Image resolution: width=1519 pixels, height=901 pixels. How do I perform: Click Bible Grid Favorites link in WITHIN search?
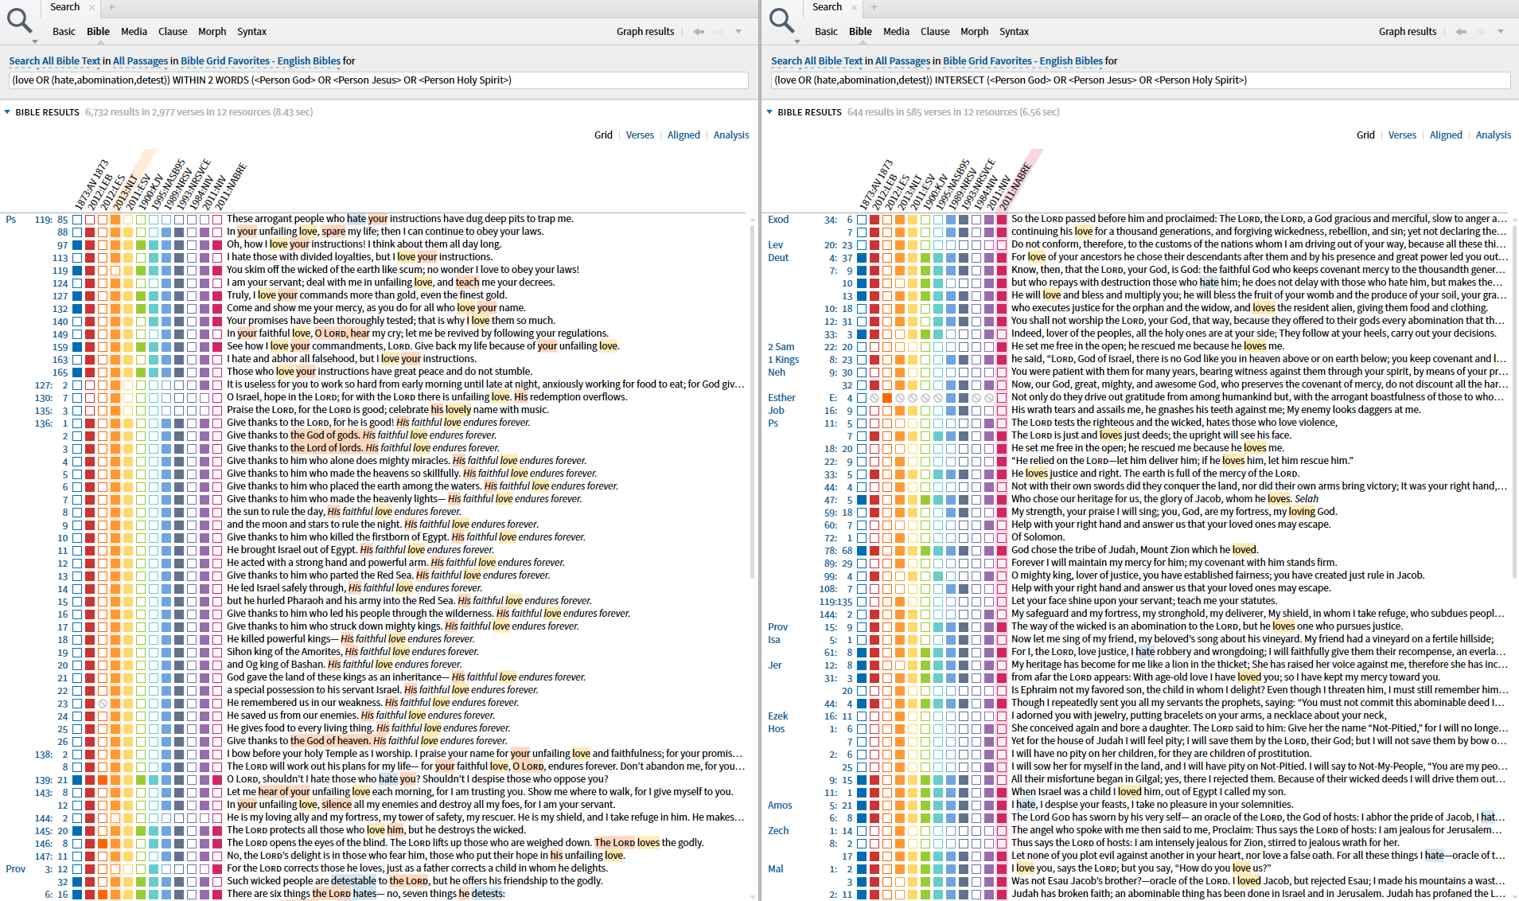pyautogui.click(x=261, y=61)
